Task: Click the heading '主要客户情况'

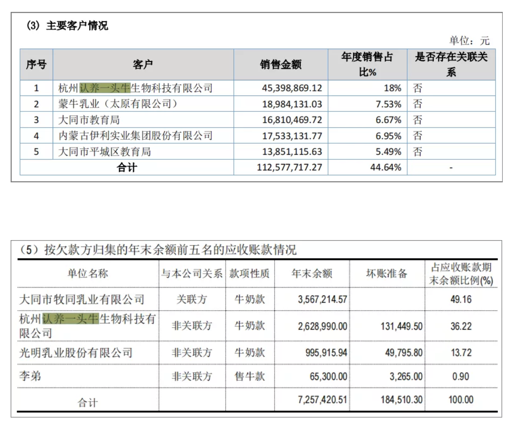Action: [76, 25]
